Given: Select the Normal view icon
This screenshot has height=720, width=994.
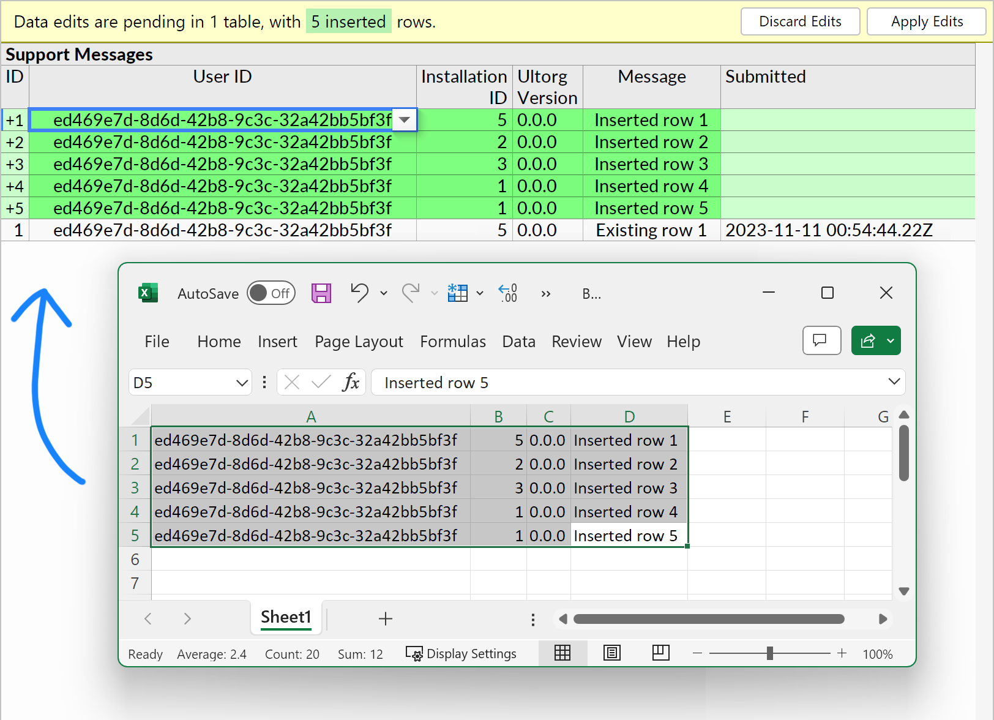Looking at the screenshot, I should click(562, 653).
